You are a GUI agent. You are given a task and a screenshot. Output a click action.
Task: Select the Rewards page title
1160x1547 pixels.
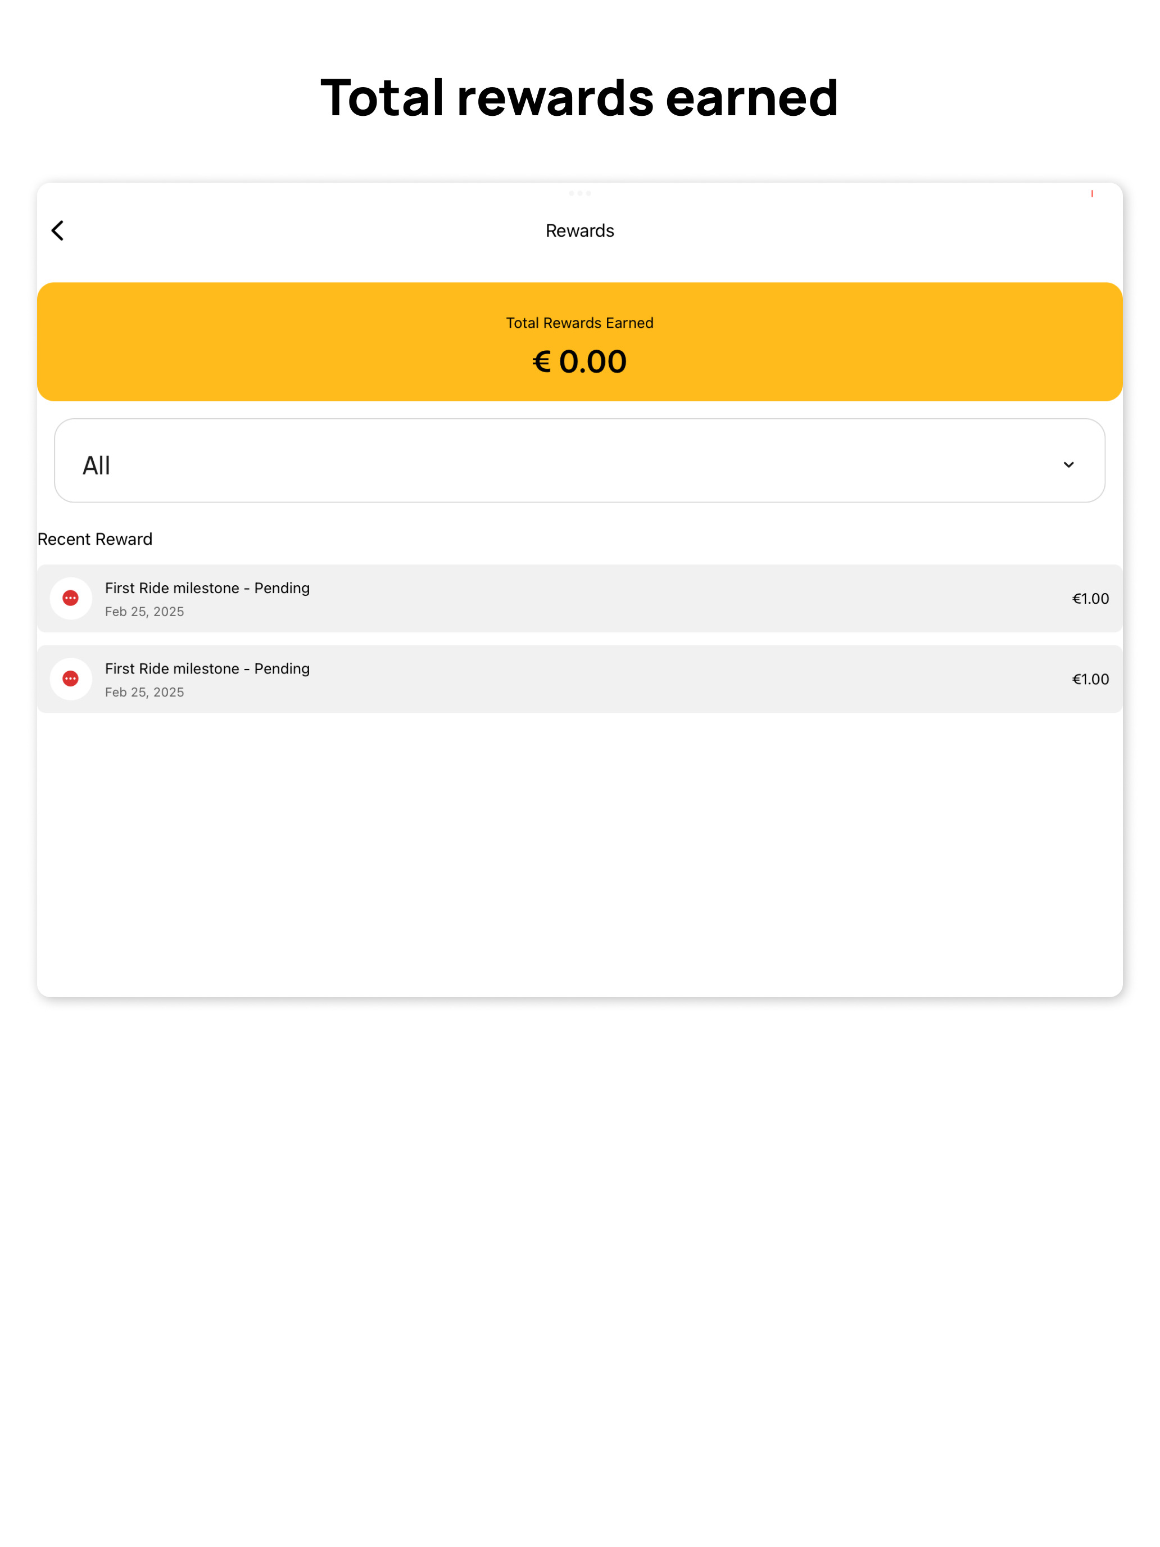pyautogui.click(x=579, y=231)
